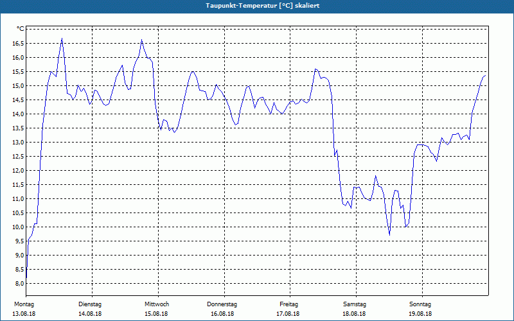514x321 pixels.
Task: Click the date 17.08.18
Action: click(288, 314)
